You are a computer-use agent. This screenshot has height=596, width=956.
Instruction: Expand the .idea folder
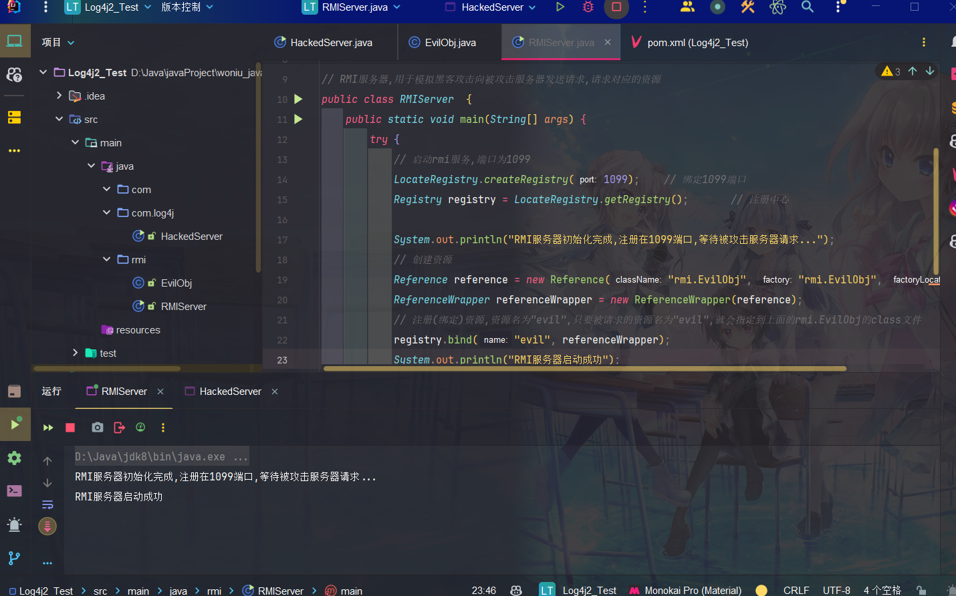click(x=59, y=96)
